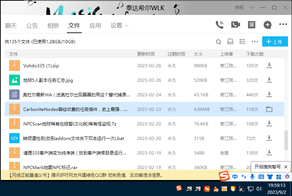The width and height of the screenshot is (292, 196).
Task: Click Sogou S icon in taskbar tray
Action: 179,188
